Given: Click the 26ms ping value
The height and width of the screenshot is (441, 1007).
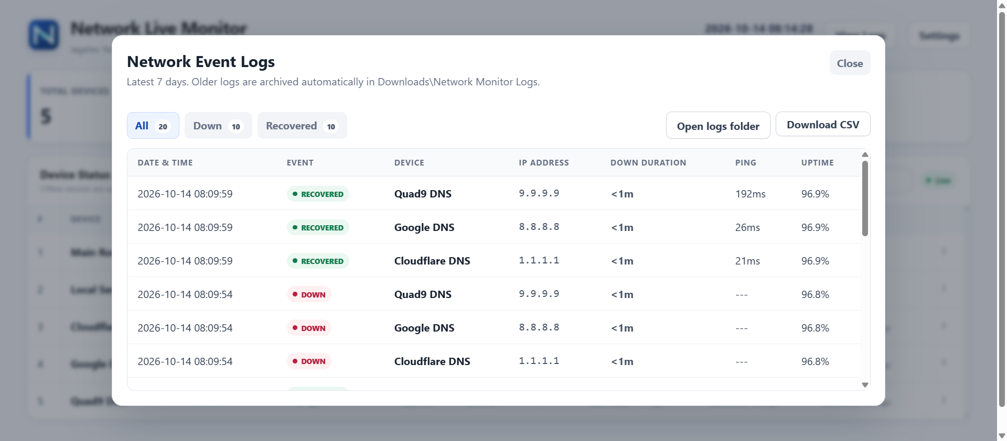Looking at the screenshot, I should (x=747, y=227).
